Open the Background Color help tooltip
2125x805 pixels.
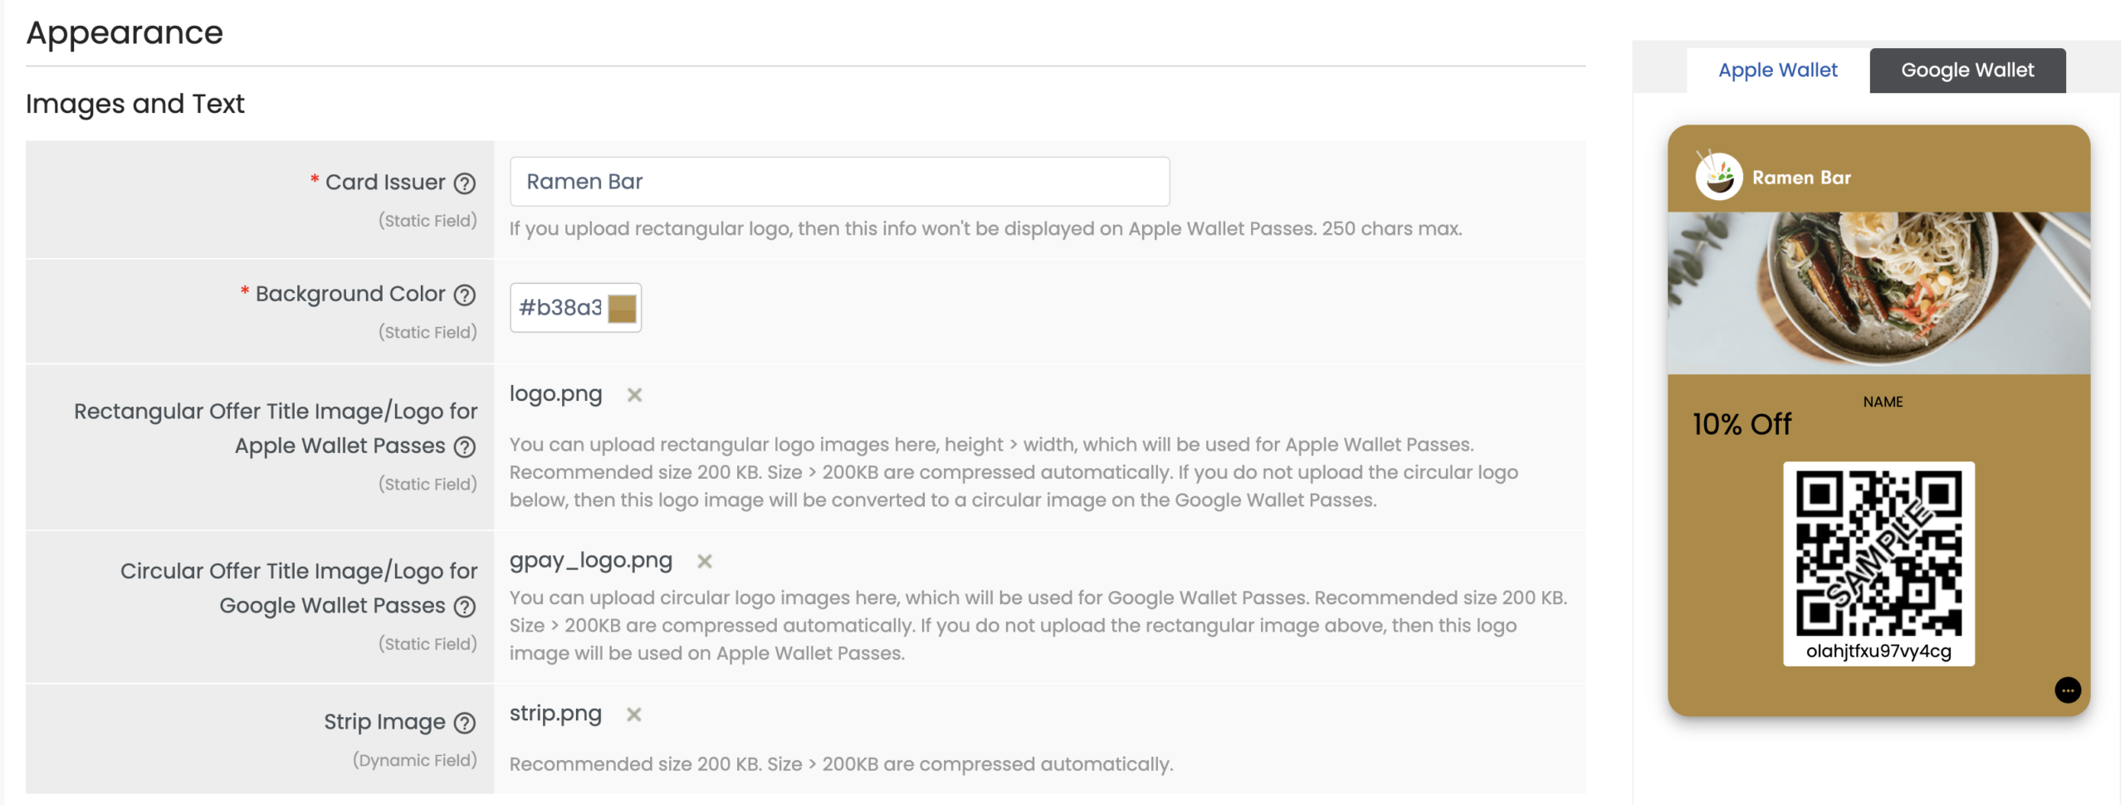point(466,295)
